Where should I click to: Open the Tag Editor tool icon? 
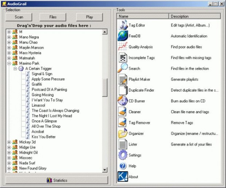coord(123,25)
